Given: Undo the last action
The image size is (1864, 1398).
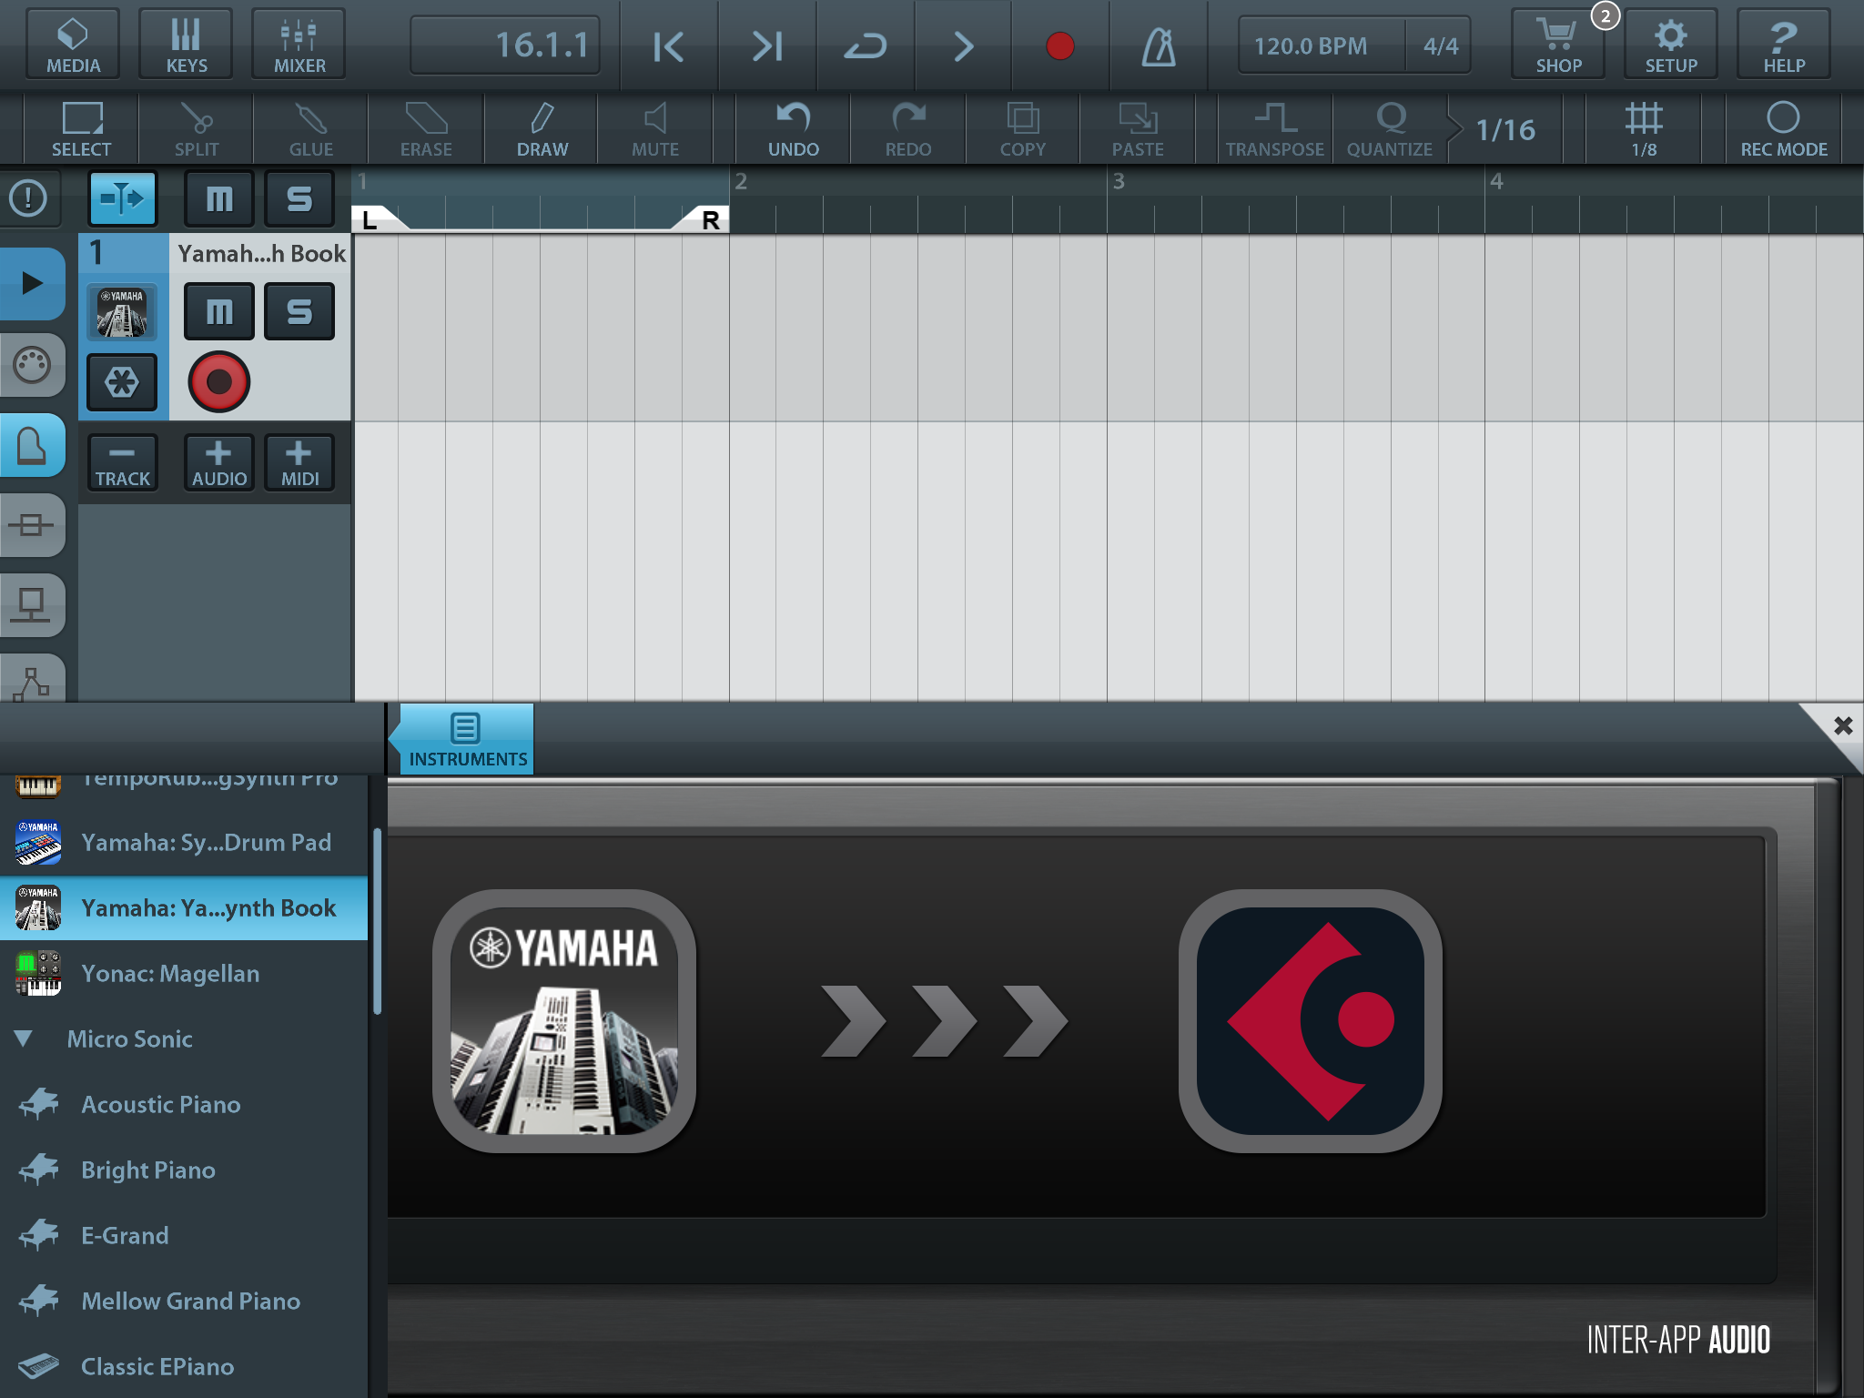Looking at the screenshot, I should click(794, 129).
